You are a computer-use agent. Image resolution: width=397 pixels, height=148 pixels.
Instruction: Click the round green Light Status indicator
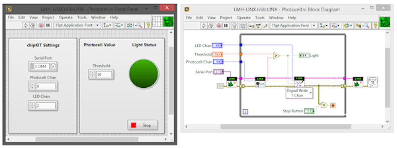point(144,74)
